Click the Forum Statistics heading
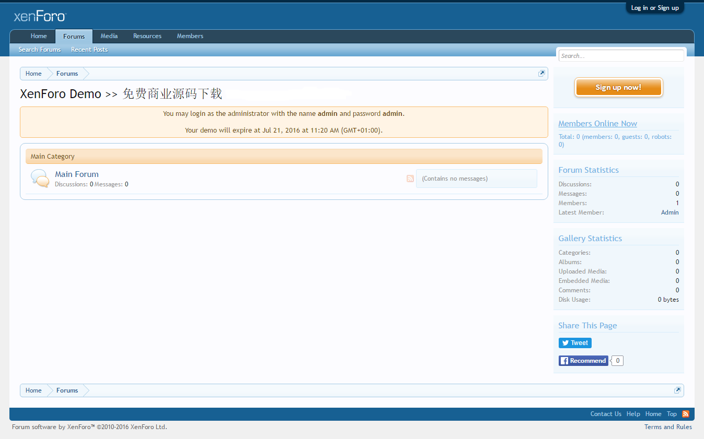 (588, 170)
